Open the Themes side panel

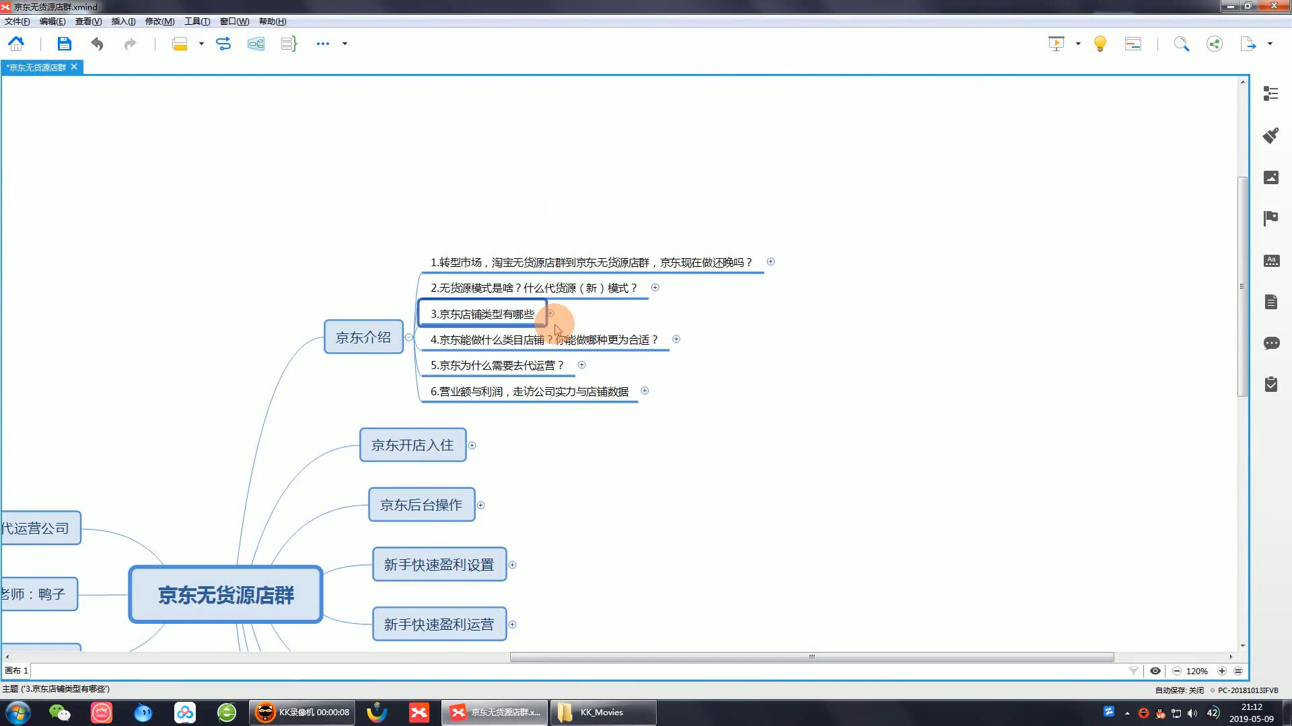pos(1270,261)
